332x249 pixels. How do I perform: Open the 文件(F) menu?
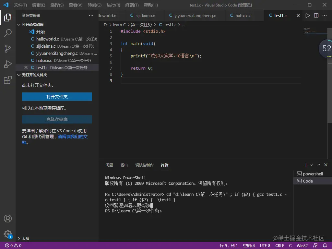[20, 5]
